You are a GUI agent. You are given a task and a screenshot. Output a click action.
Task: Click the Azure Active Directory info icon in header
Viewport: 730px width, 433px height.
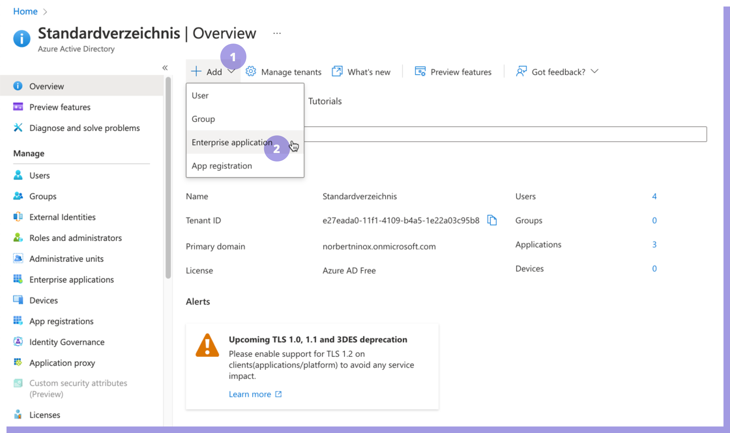[22, 39]
